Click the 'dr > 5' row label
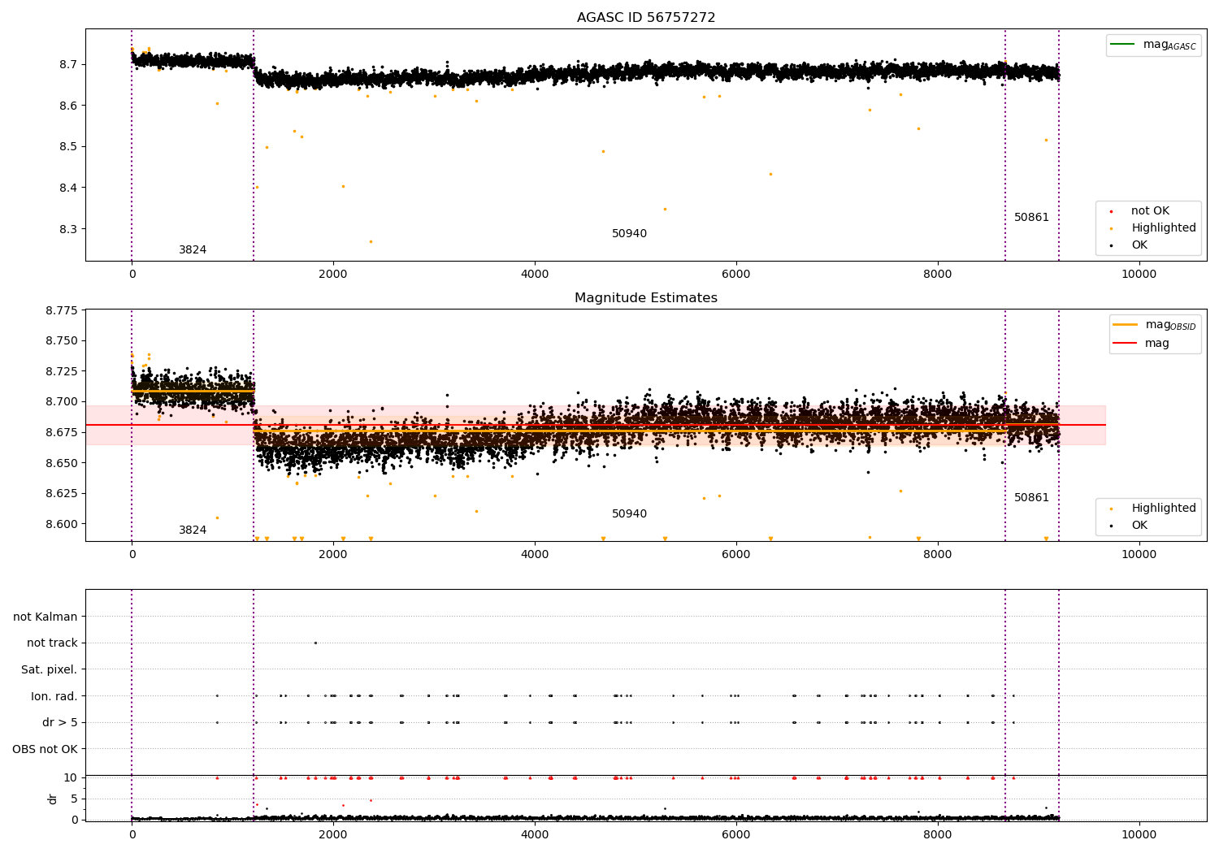 (x=60, y=723)
